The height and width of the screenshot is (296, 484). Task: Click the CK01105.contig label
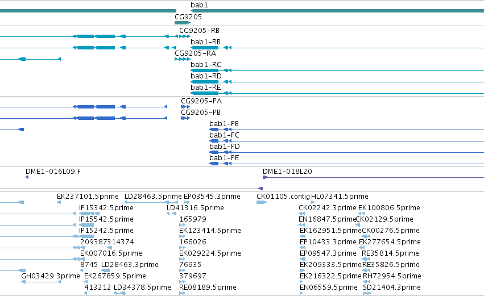(283, 197)
